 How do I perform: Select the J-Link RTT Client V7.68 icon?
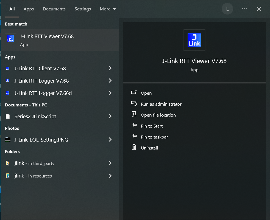tap(9, 68)
